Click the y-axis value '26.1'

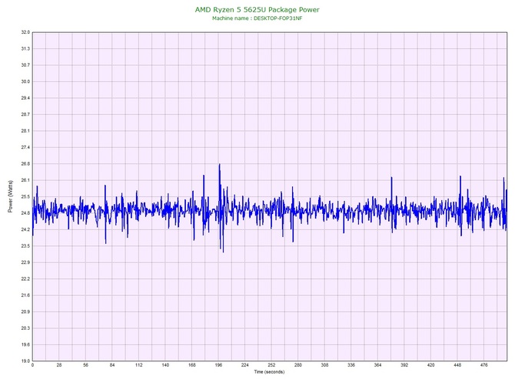pyautogui.click(x=25, y=180)
